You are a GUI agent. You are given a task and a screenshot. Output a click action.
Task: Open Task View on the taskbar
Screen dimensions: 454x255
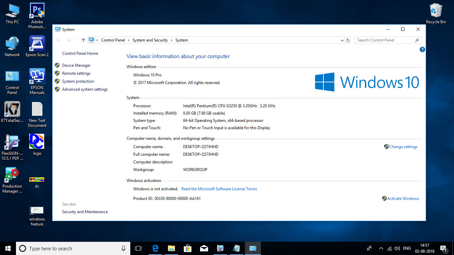[x=138, y=248]
